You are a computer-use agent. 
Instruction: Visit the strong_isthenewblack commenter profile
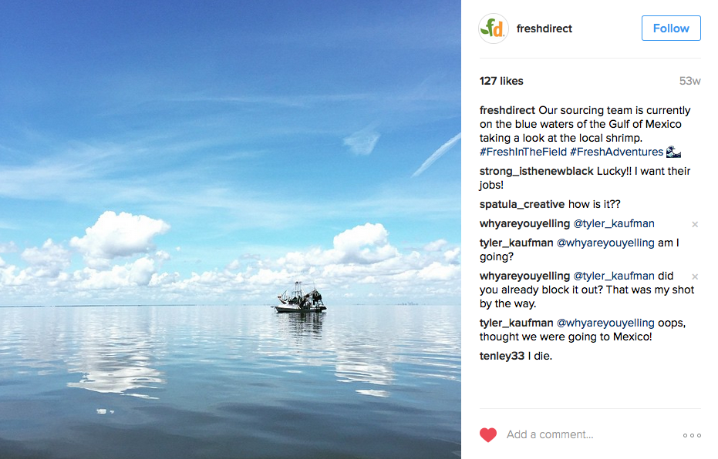click(x=536, y=171)
